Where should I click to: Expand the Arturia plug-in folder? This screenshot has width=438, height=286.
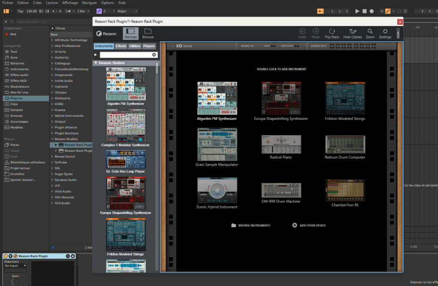[52, 52]
